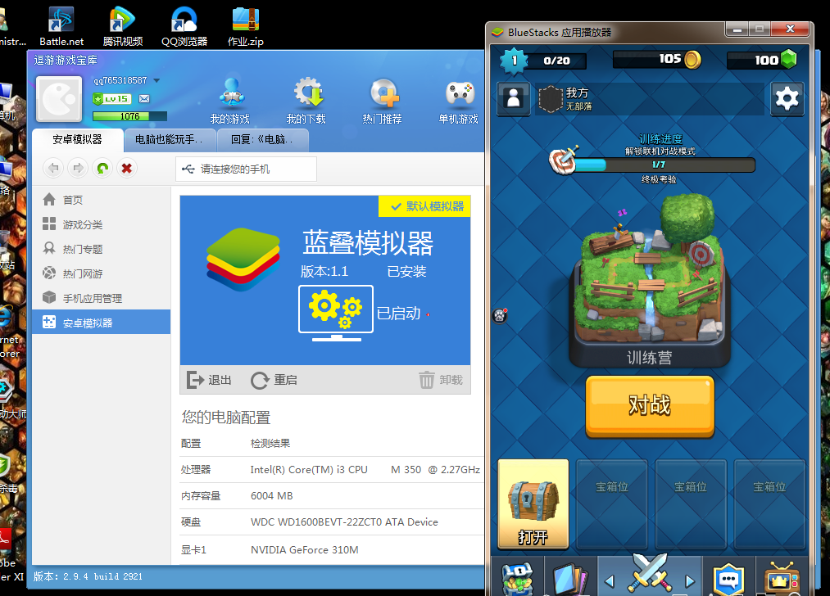Open game settings gear icon
Image resolution: width=830 pixels, height=596 pixels.
point(787,98)
